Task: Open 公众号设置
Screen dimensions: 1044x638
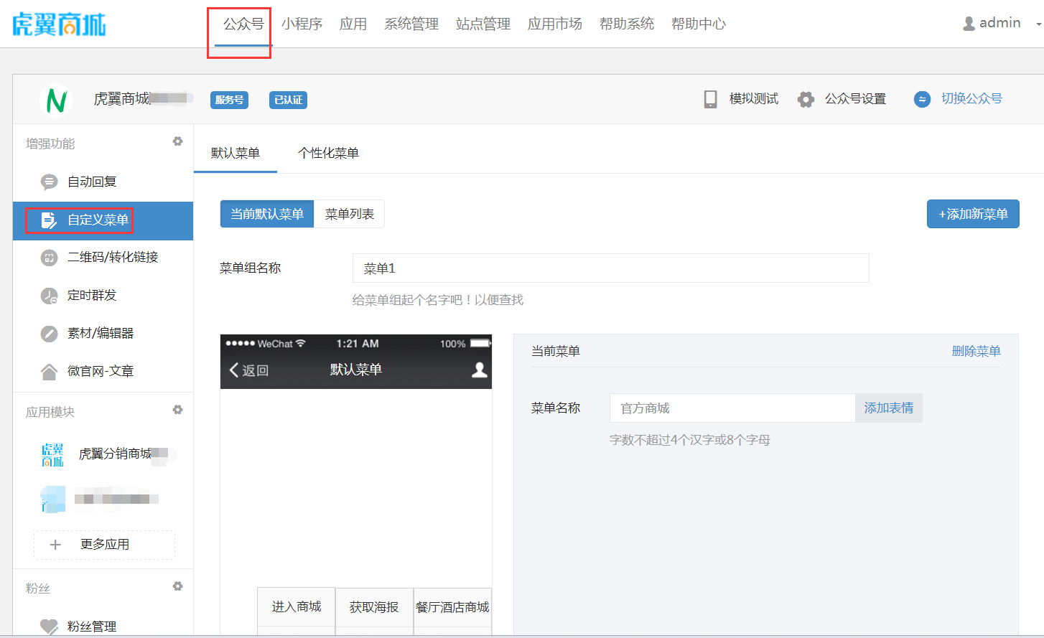Action: pyautogui.click(x=855, y=99)
